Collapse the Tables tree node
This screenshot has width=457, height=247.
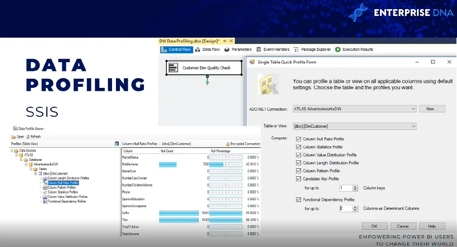(x=31, y=169)
